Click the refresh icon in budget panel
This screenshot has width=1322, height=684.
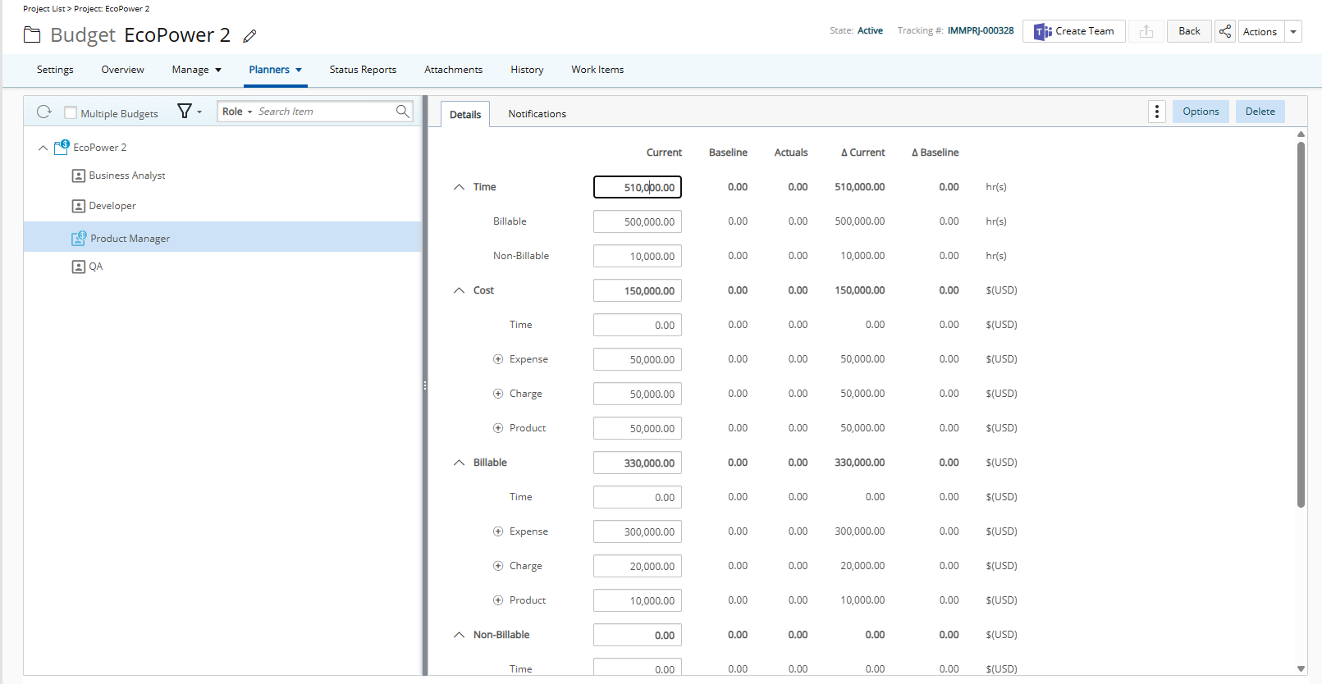point(44,112)
